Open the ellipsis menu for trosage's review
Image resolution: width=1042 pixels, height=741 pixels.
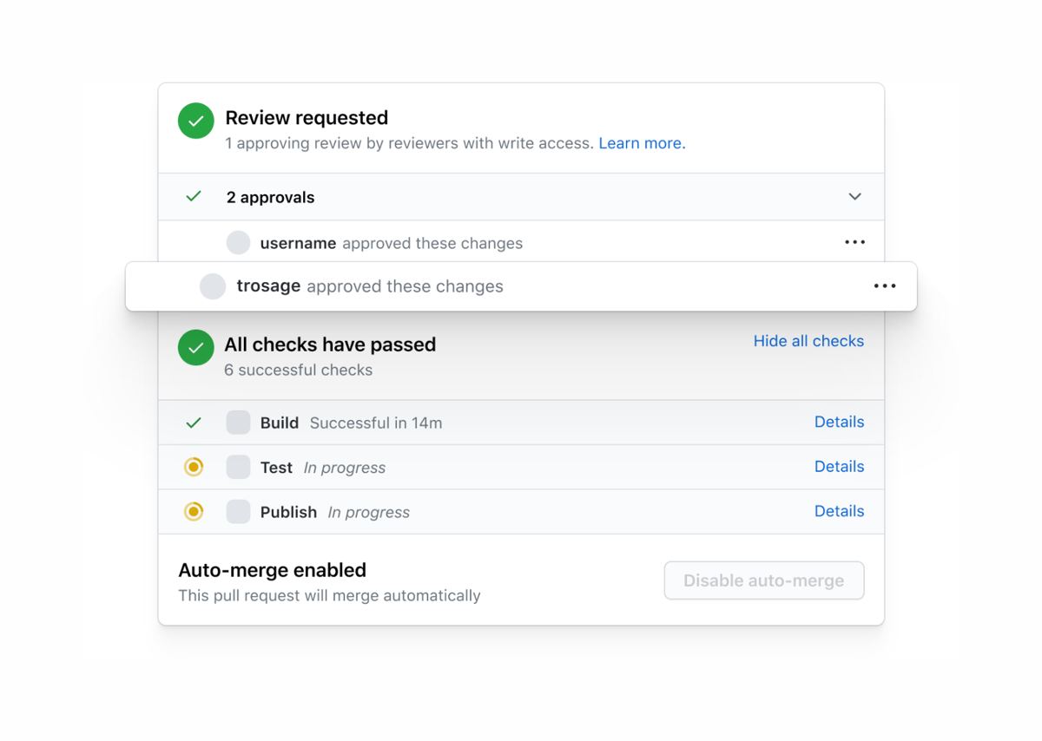coord(885,285)
